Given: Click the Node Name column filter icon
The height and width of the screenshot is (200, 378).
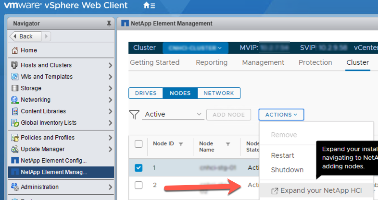Looking at the screenshot, I should (x=228, y=144).
